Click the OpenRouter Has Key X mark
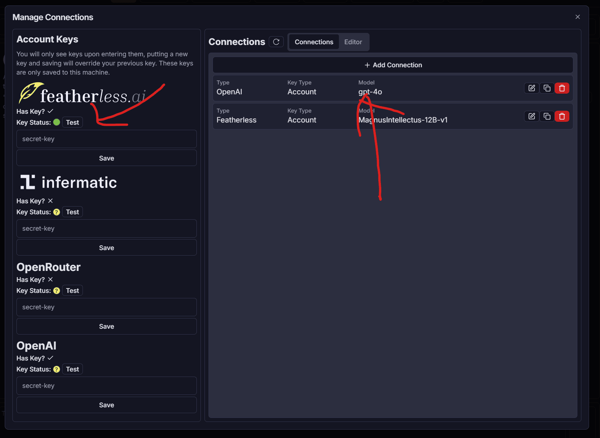The height and width of the screenshot is (438, 600). pos(50,279)
